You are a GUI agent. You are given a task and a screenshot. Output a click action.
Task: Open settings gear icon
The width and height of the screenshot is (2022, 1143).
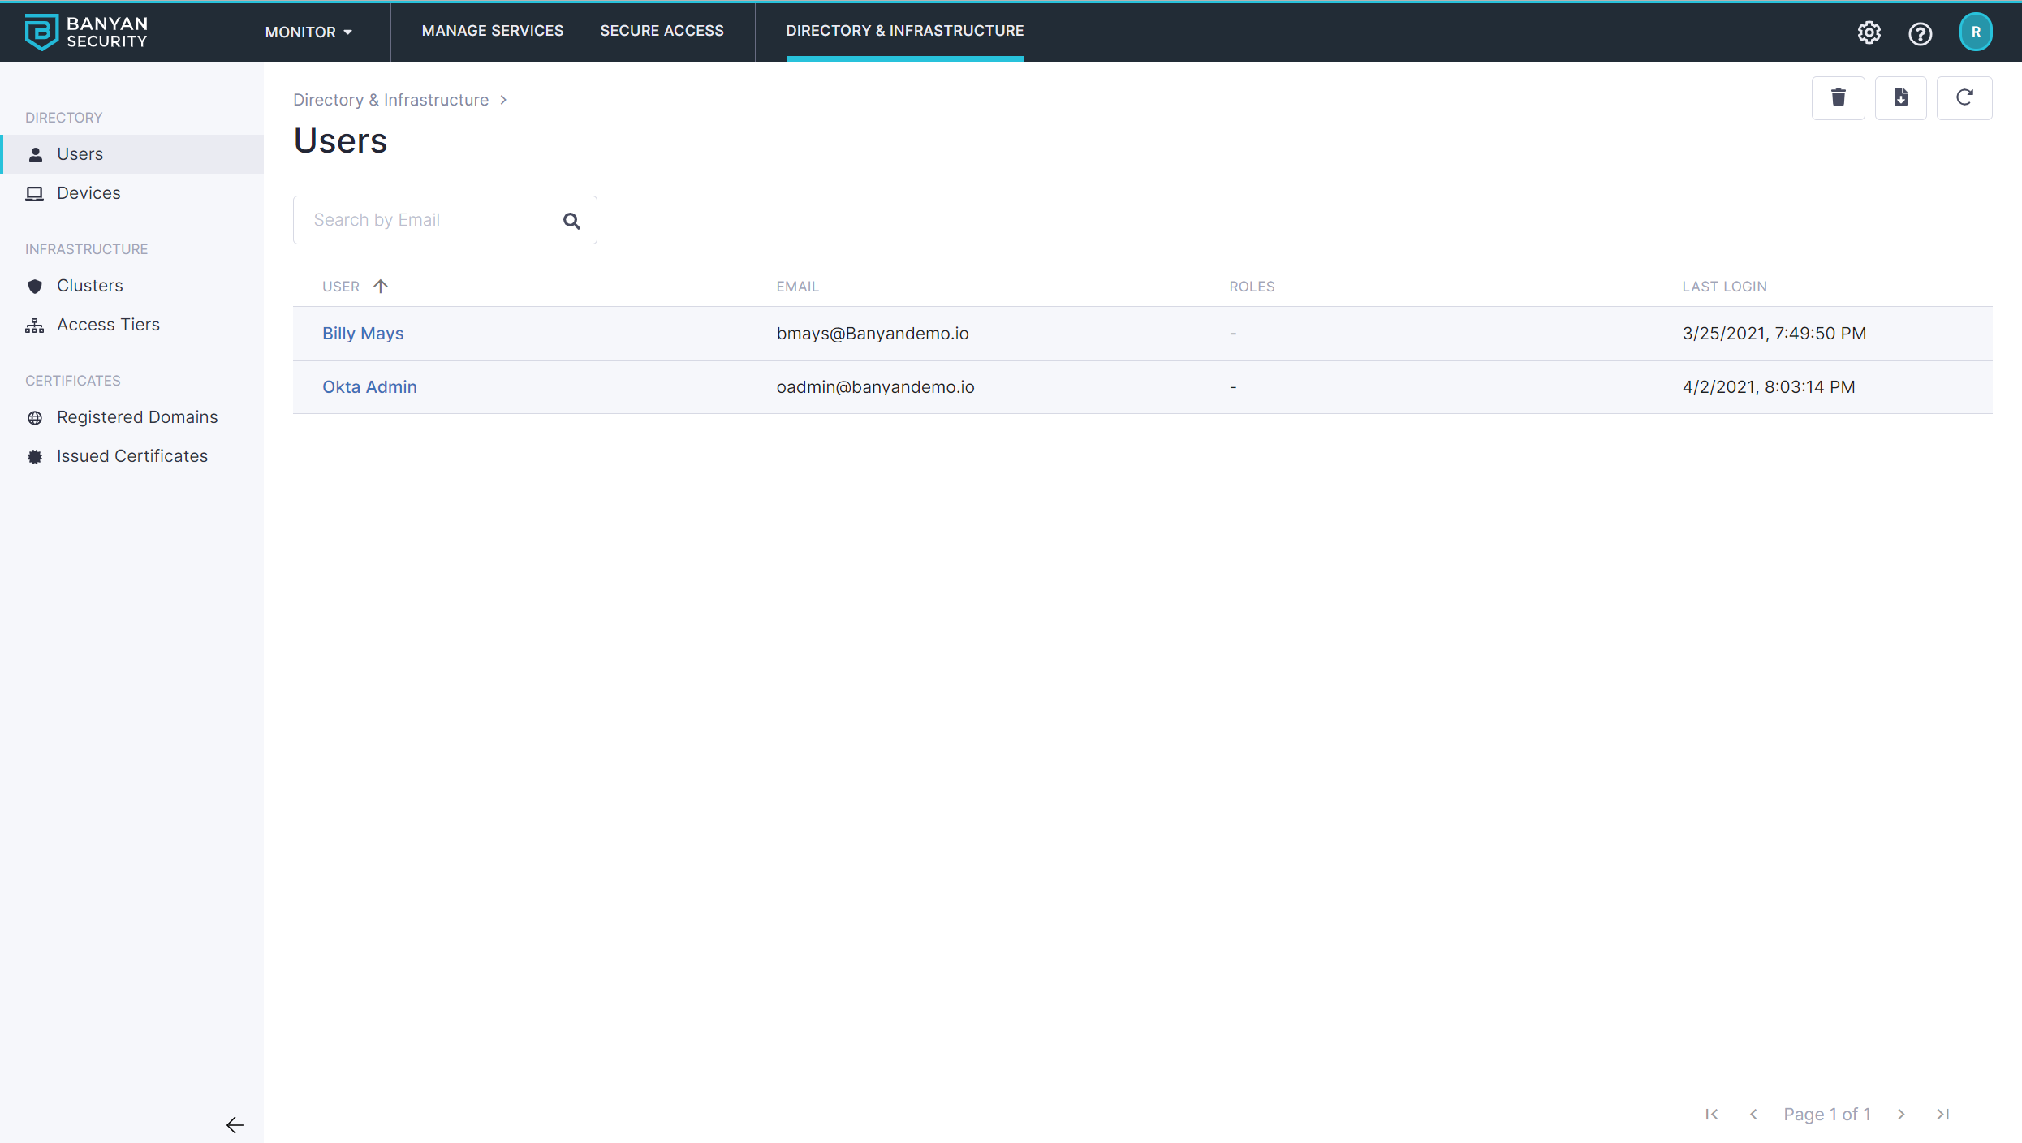click(x=1869, y=32)
